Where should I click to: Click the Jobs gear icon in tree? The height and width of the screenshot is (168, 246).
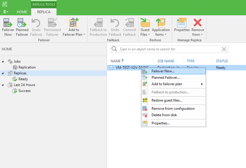point(10,61)
